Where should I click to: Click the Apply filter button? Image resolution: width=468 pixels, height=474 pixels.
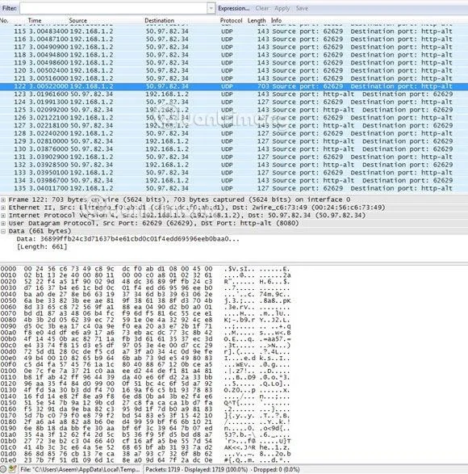282,8
